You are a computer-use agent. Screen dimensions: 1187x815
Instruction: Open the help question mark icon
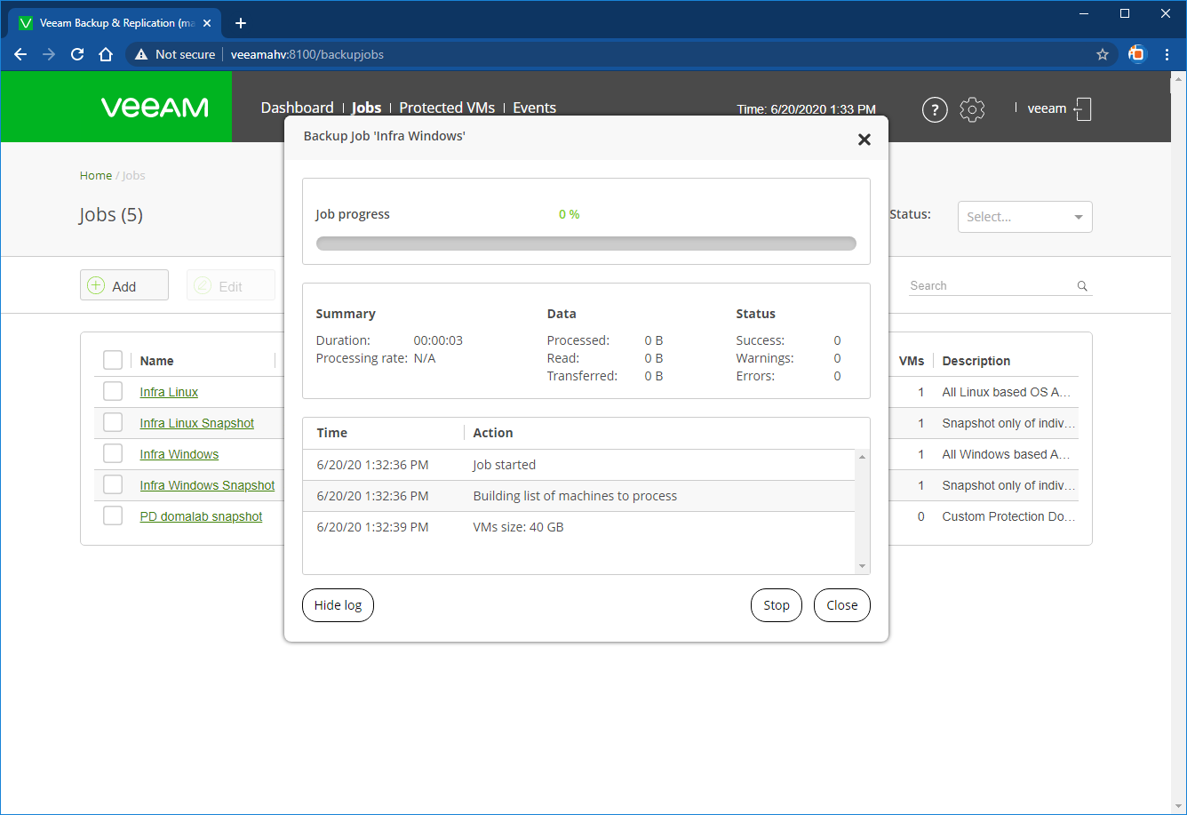coord(935,109)
